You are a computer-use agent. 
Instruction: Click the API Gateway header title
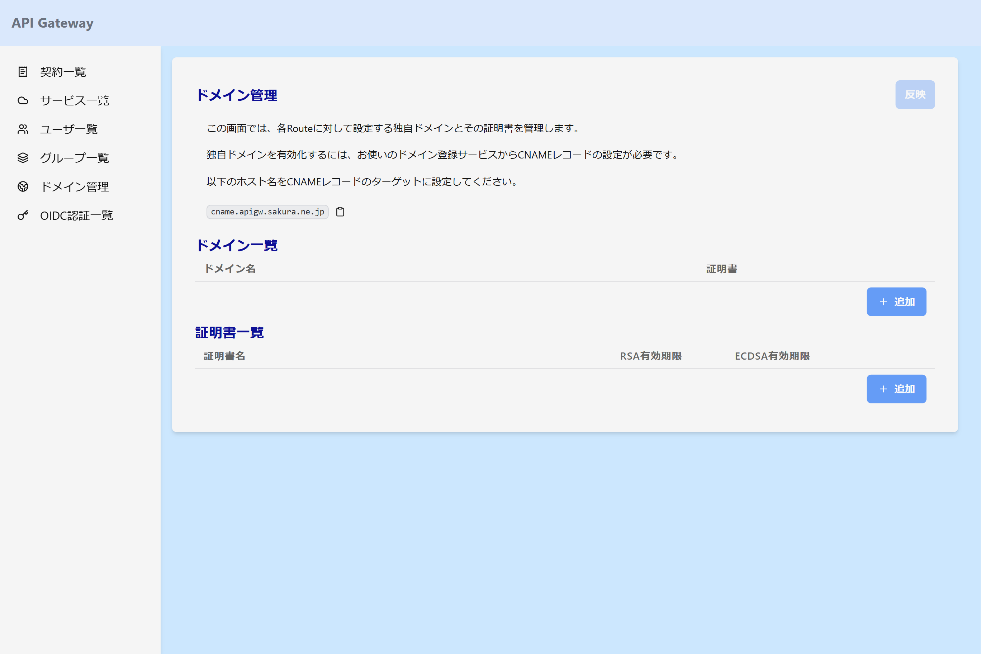[53, 23]
